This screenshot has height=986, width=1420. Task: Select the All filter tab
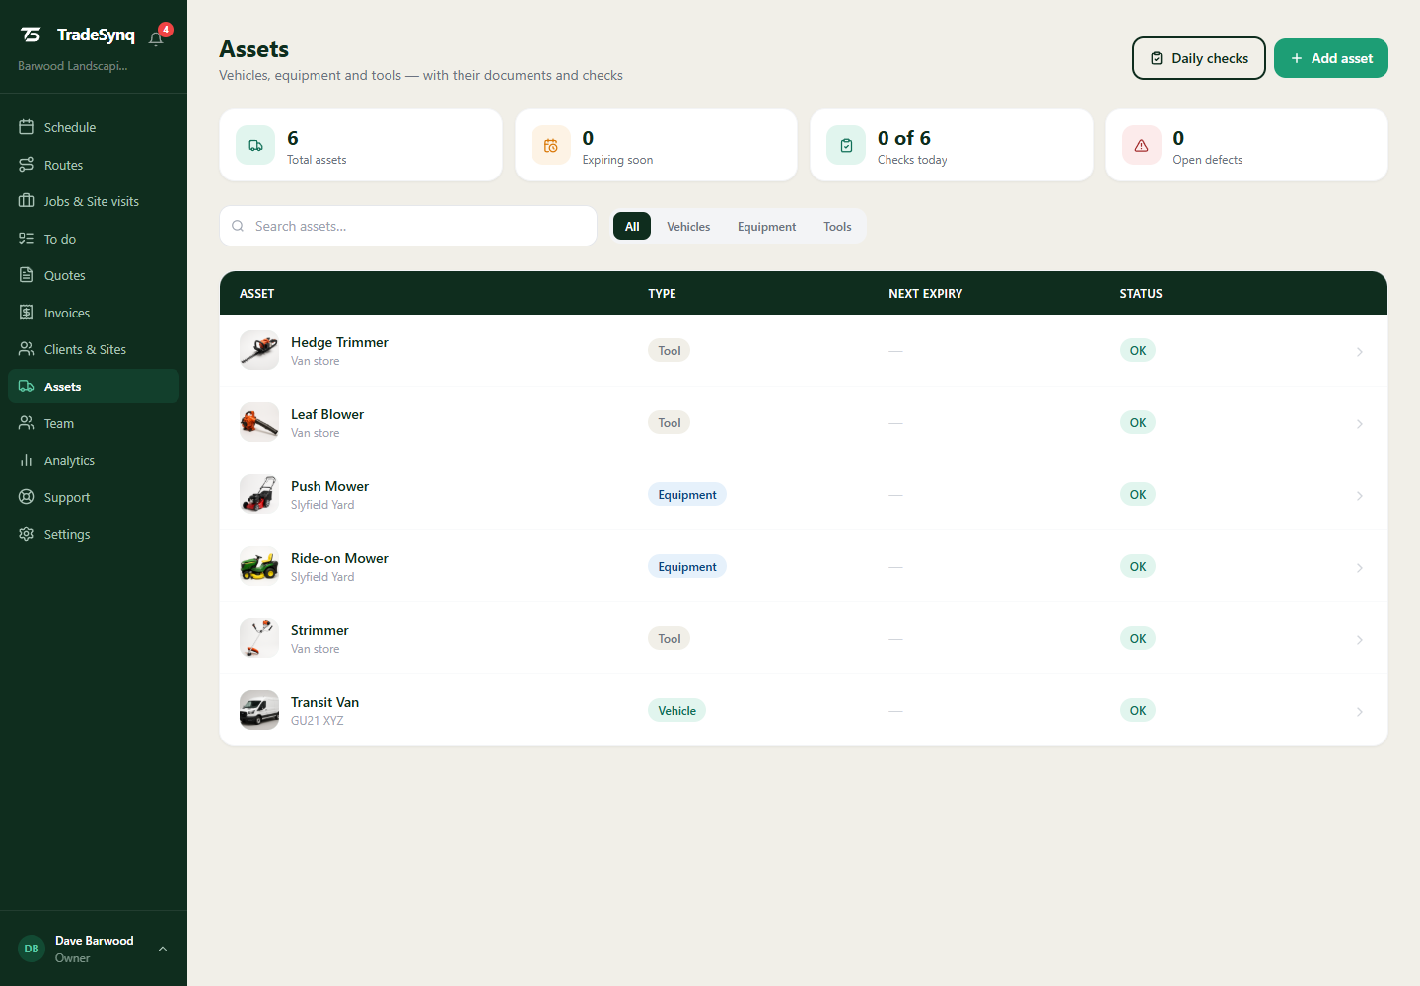tap(632, 226)
